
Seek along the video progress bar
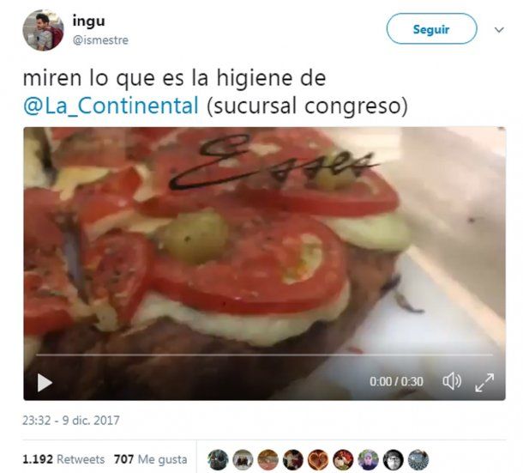(x=264, y=355)
